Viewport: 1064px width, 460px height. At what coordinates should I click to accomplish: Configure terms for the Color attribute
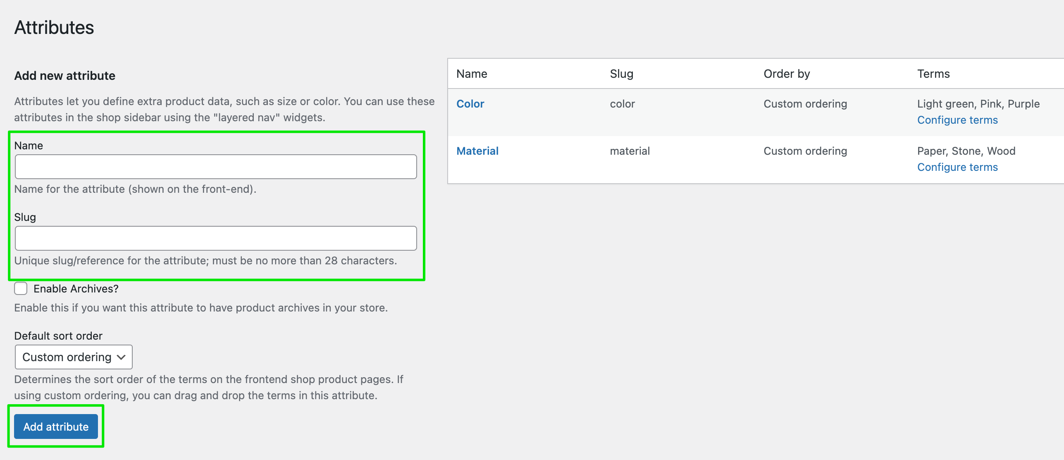pyautogui.click(x=957, y=120)
